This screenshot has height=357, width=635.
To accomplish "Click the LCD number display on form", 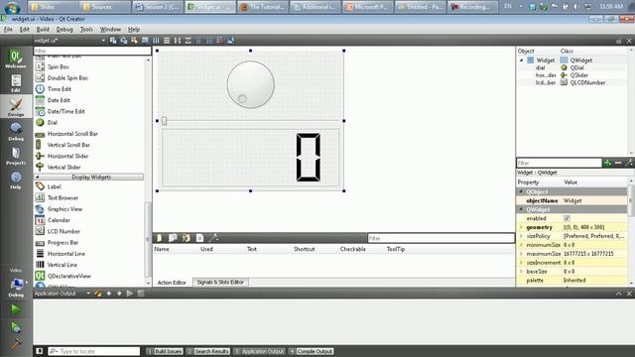I will click(x=251, y=158).
